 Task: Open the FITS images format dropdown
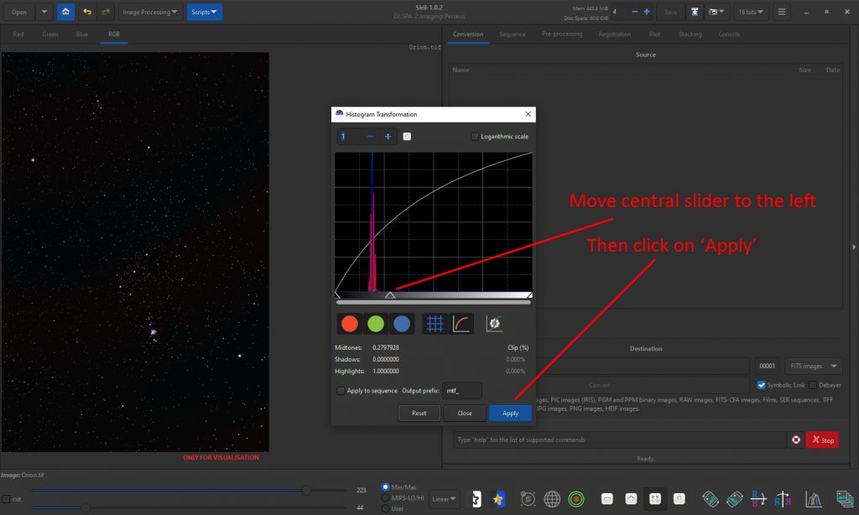click(814, 366)
